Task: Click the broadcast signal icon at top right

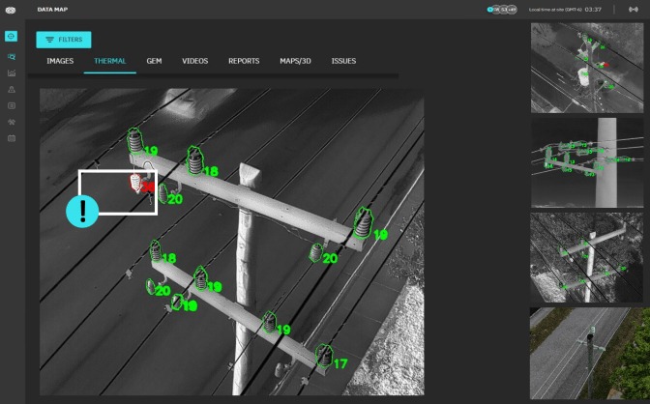Action: (633, 9)
